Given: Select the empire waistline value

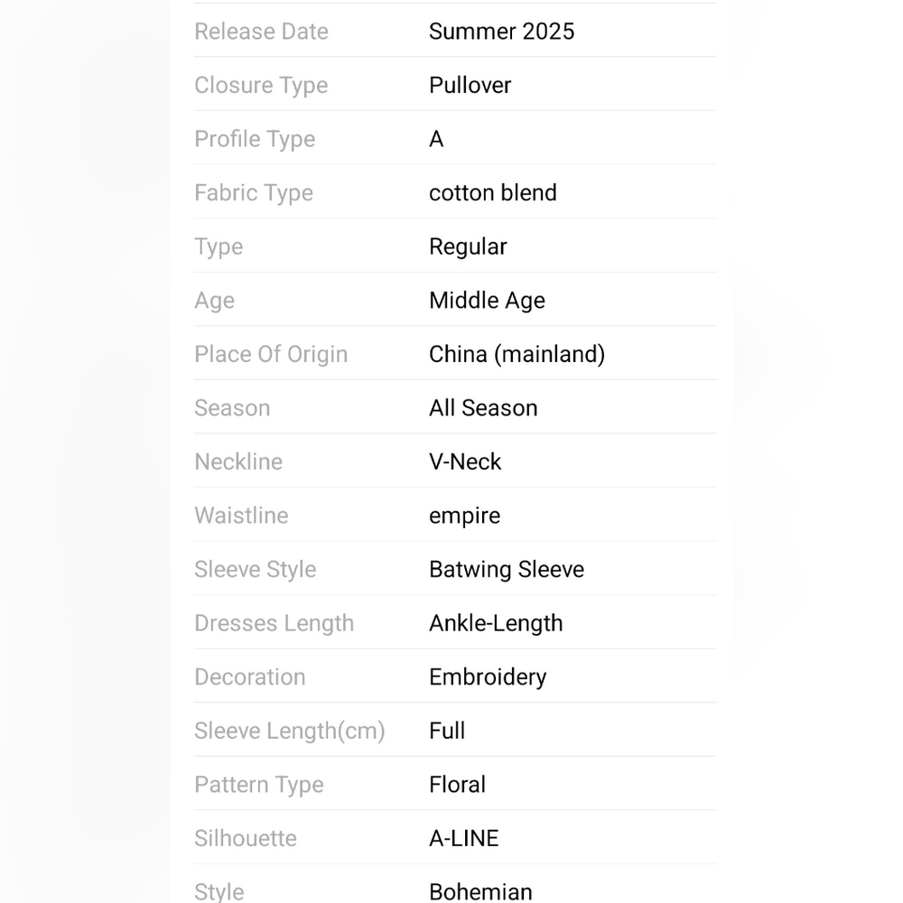Looking at the screenshot, I should 465,516.
